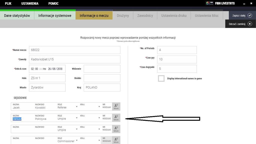
Task: Open the Pomoc menu
Action: click(x=53, y=3)
